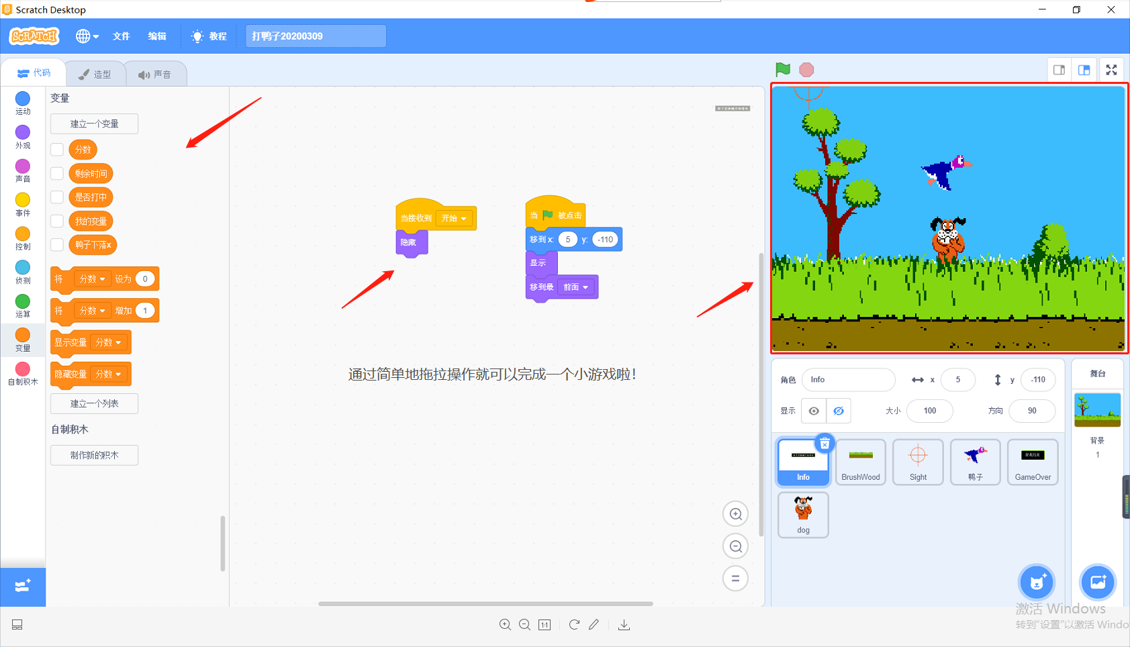Expand 开始 message dropdown in receive block
The image size is (1130, 647).
point(454,218)
